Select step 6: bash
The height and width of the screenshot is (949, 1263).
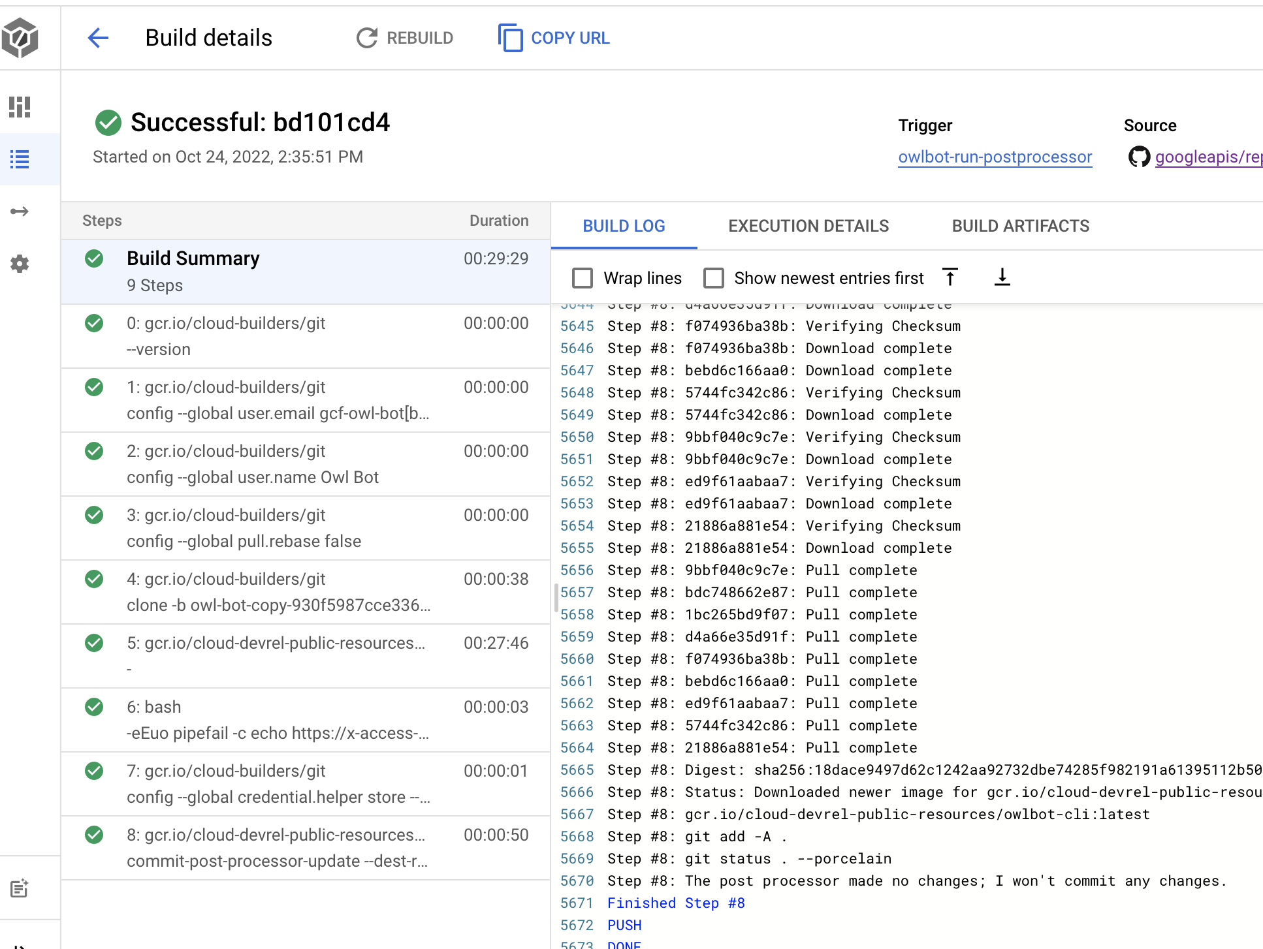click(x=306, y=720)
